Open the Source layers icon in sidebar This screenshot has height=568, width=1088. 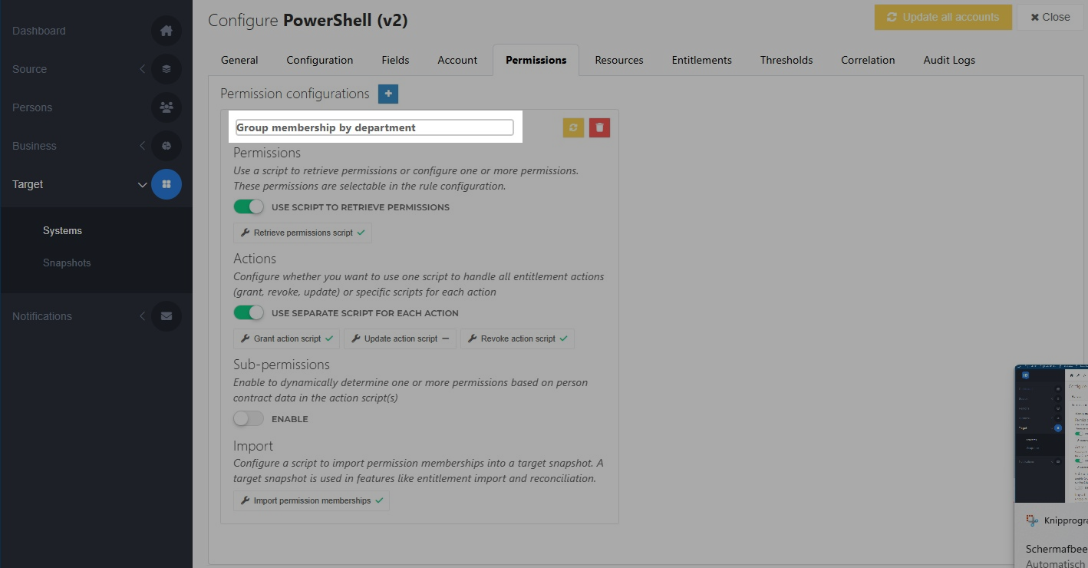(x=166, y=69)
